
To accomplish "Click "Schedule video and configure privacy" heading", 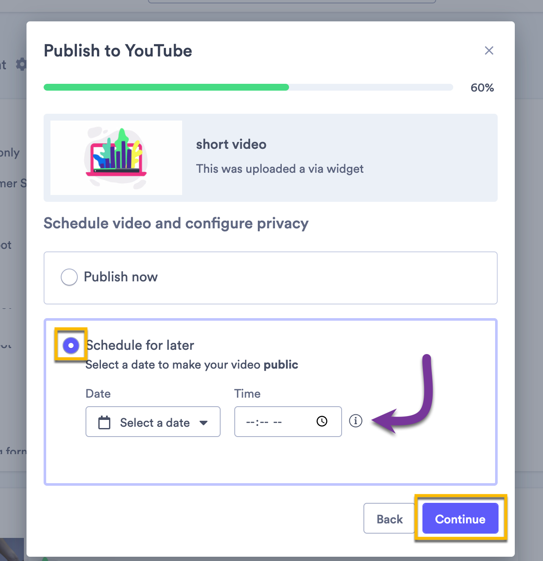I will (176, 224).
